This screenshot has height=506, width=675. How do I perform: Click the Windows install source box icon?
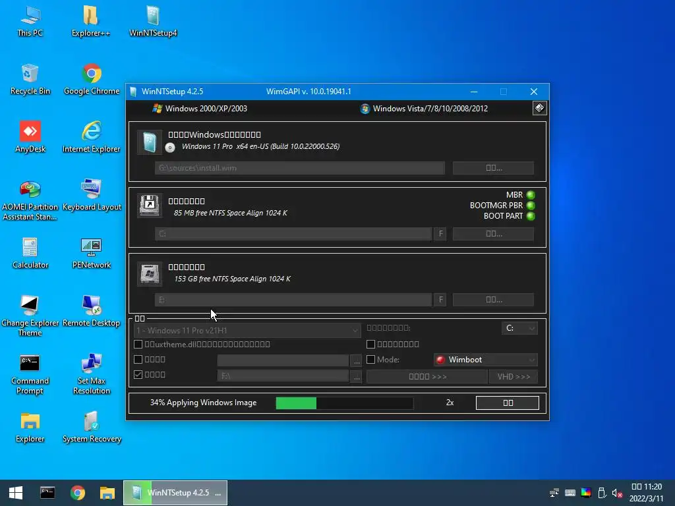(150, 142)
